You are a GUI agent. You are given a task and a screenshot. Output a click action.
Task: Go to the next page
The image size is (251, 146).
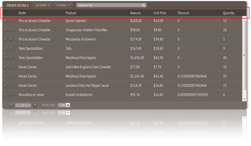[35, 105]
